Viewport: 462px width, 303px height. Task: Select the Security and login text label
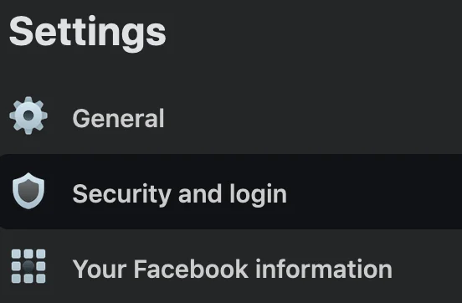pyautogui.click(x=179, y=193)
